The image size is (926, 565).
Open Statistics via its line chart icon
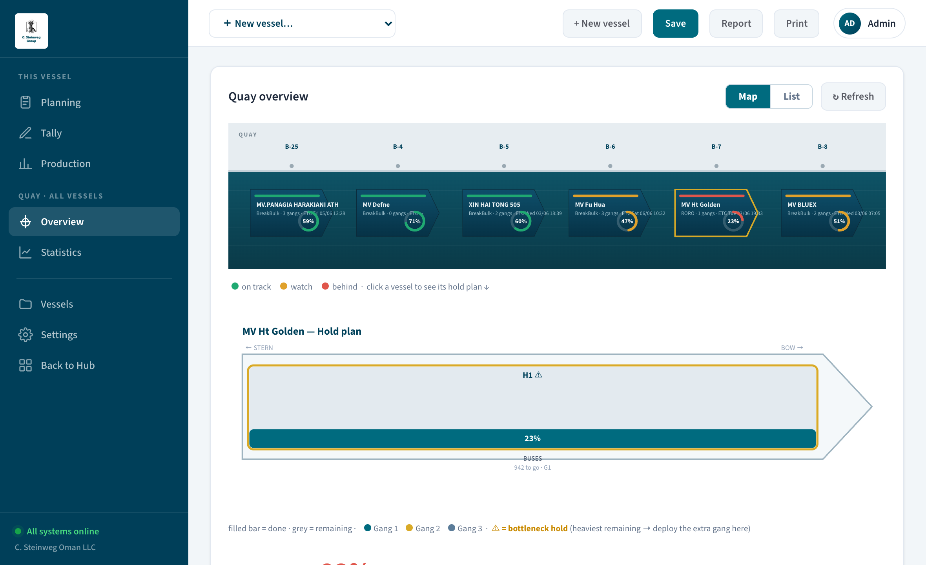point(26,252)
